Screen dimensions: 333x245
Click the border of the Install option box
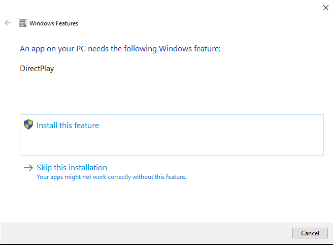[323, 135]
